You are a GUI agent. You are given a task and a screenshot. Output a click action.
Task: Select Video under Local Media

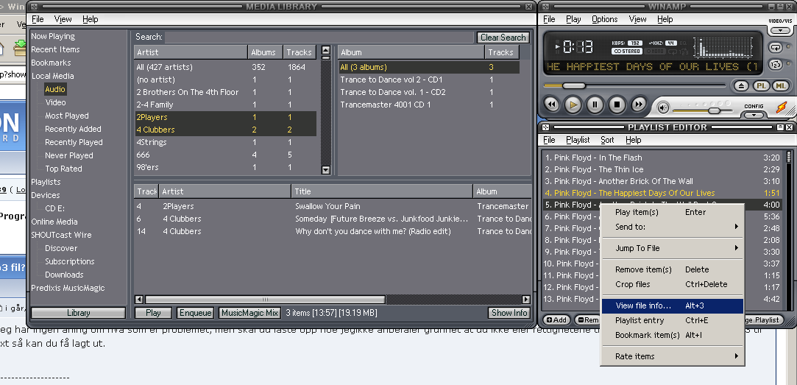click(x=55, y=102)
